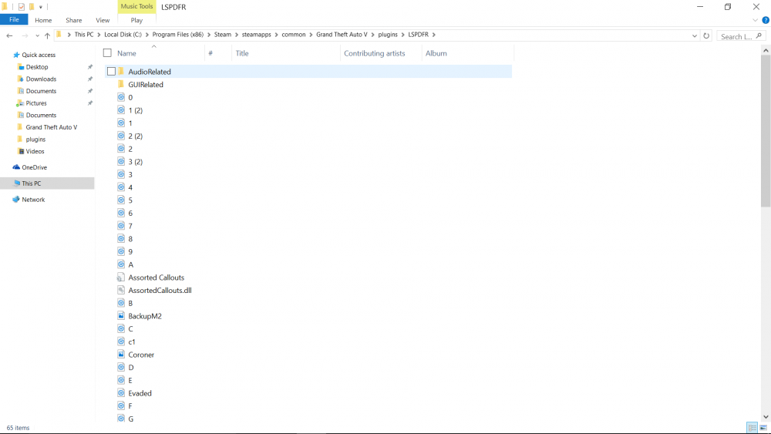Click the AssortedCallouts.dll file icon
The width and height of the screenshot is (771, 434).
121,290
